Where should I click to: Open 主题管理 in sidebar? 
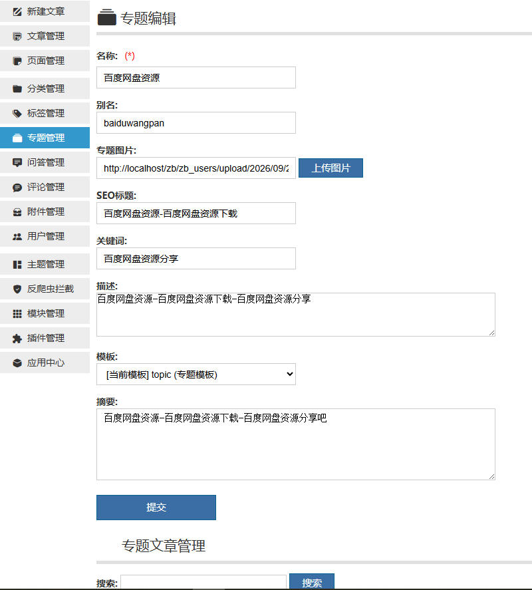click(x=45, y=264)
